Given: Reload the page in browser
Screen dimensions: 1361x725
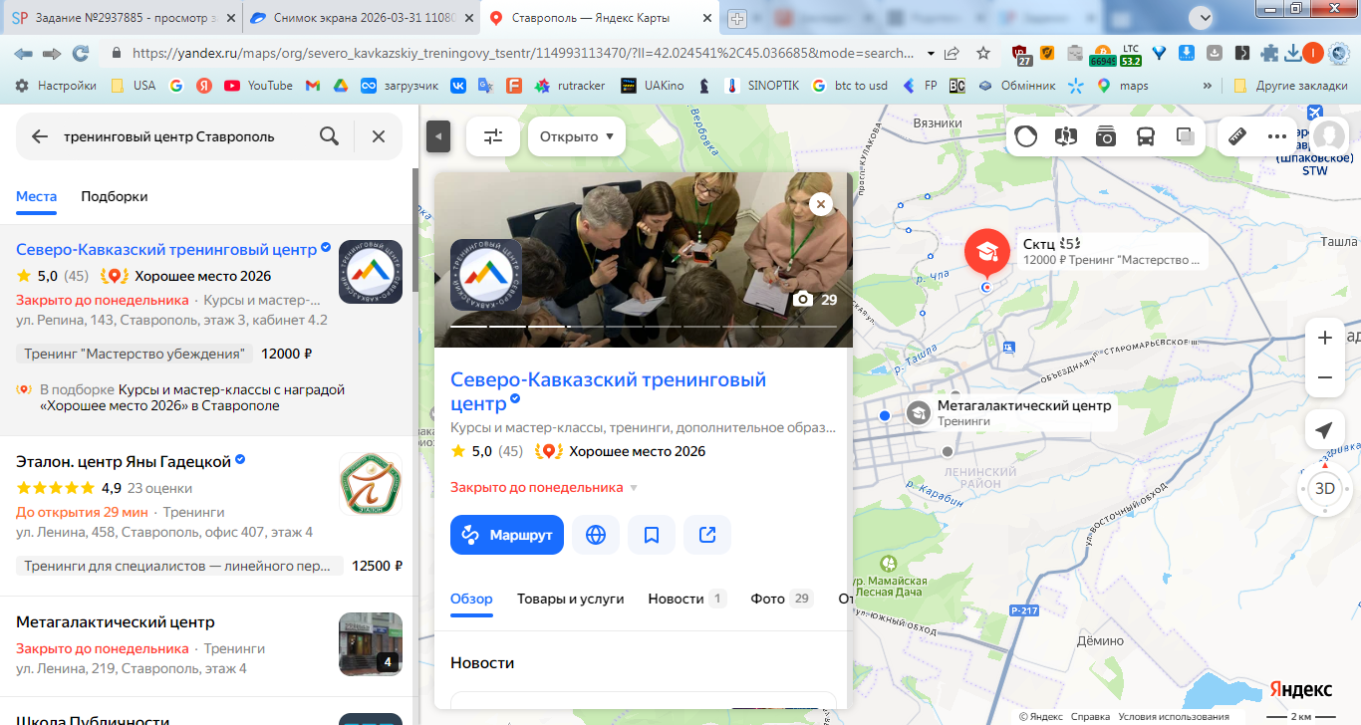Looking at the screenshot, I should pos(81,54).
